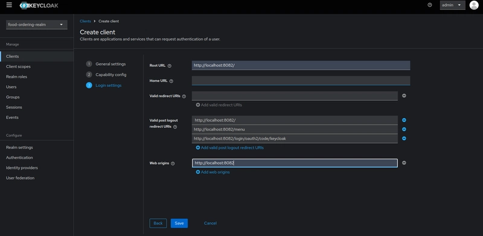Go to Client scopes in sidebar
483x236 pixels.
click(x=37, y=66)
